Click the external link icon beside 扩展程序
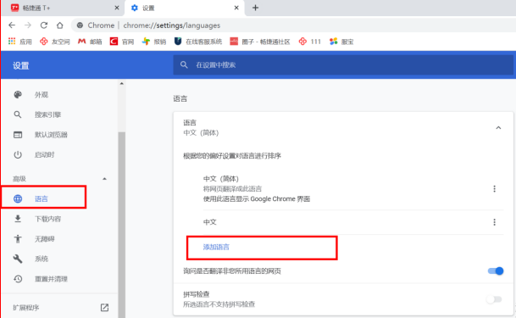This screenshot has width=516, height=318. [x=104, y=308]
